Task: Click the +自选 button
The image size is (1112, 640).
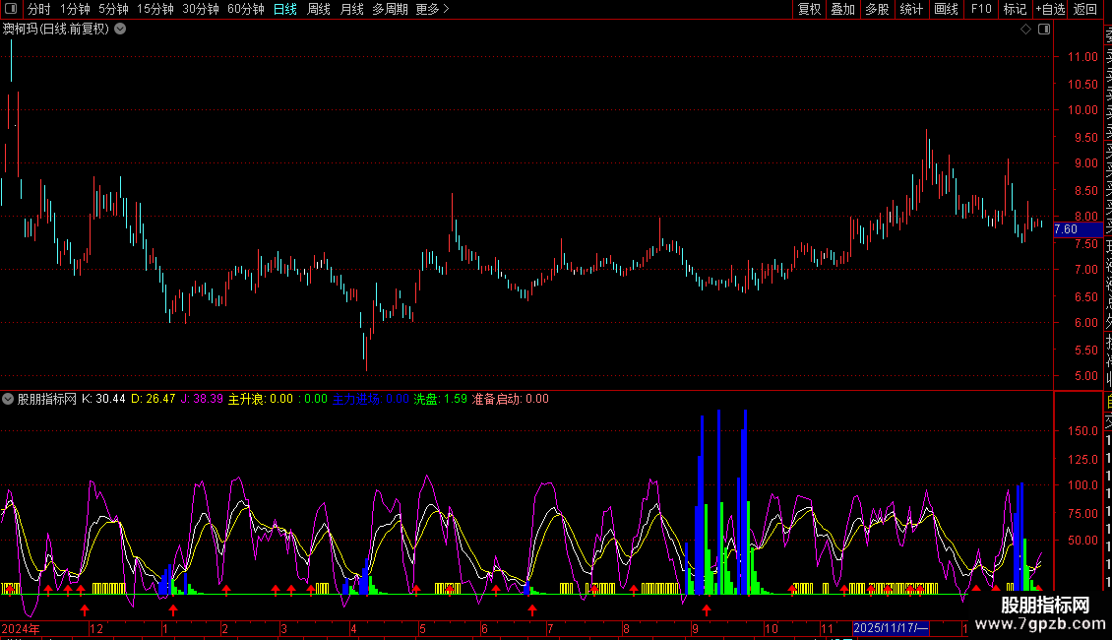Action: tap(1050, 10)
